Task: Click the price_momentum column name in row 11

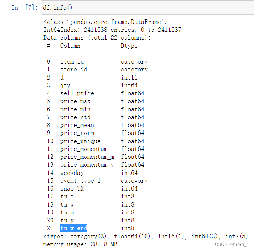Action: pyautogui.click(x=84, y=149)
